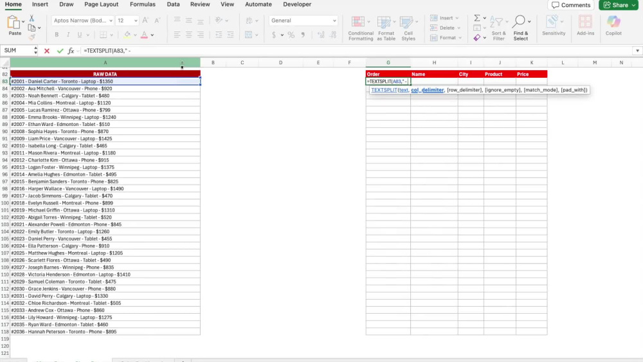Expand the Paste options arrow

(23, 21)
